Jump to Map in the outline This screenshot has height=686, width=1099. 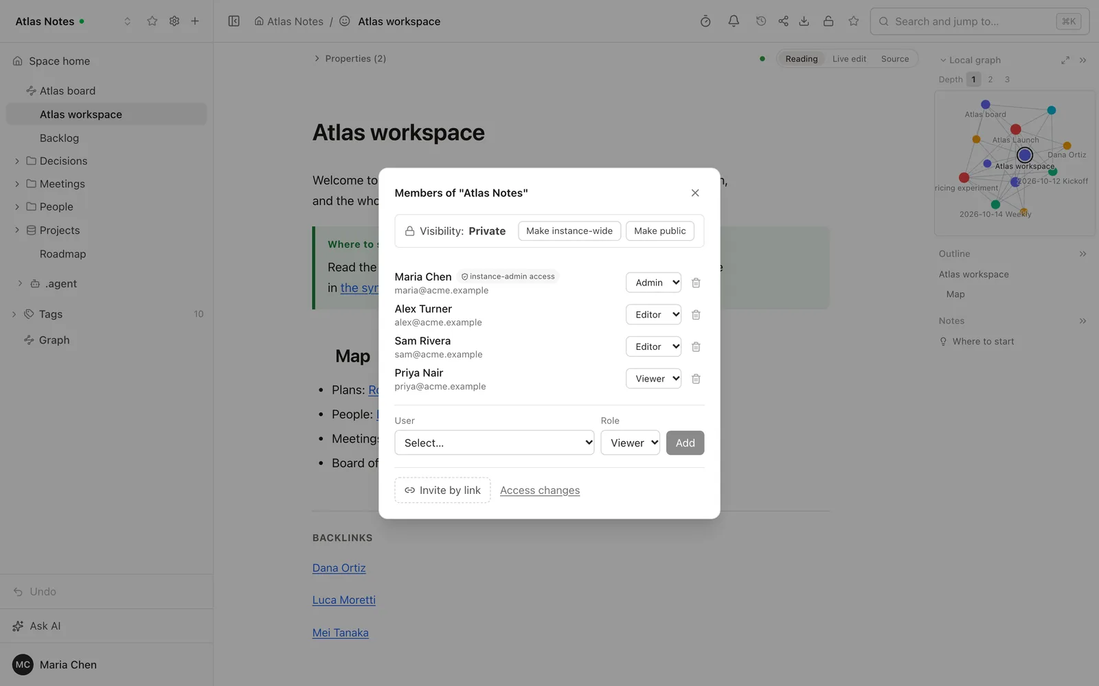pyautogui.click(x=955, y=294)
